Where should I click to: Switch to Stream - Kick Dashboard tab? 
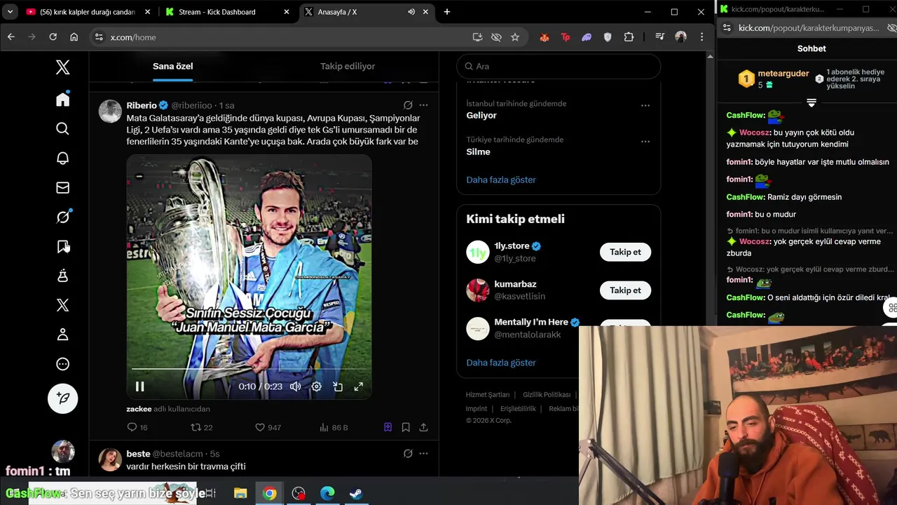(227, 12)
